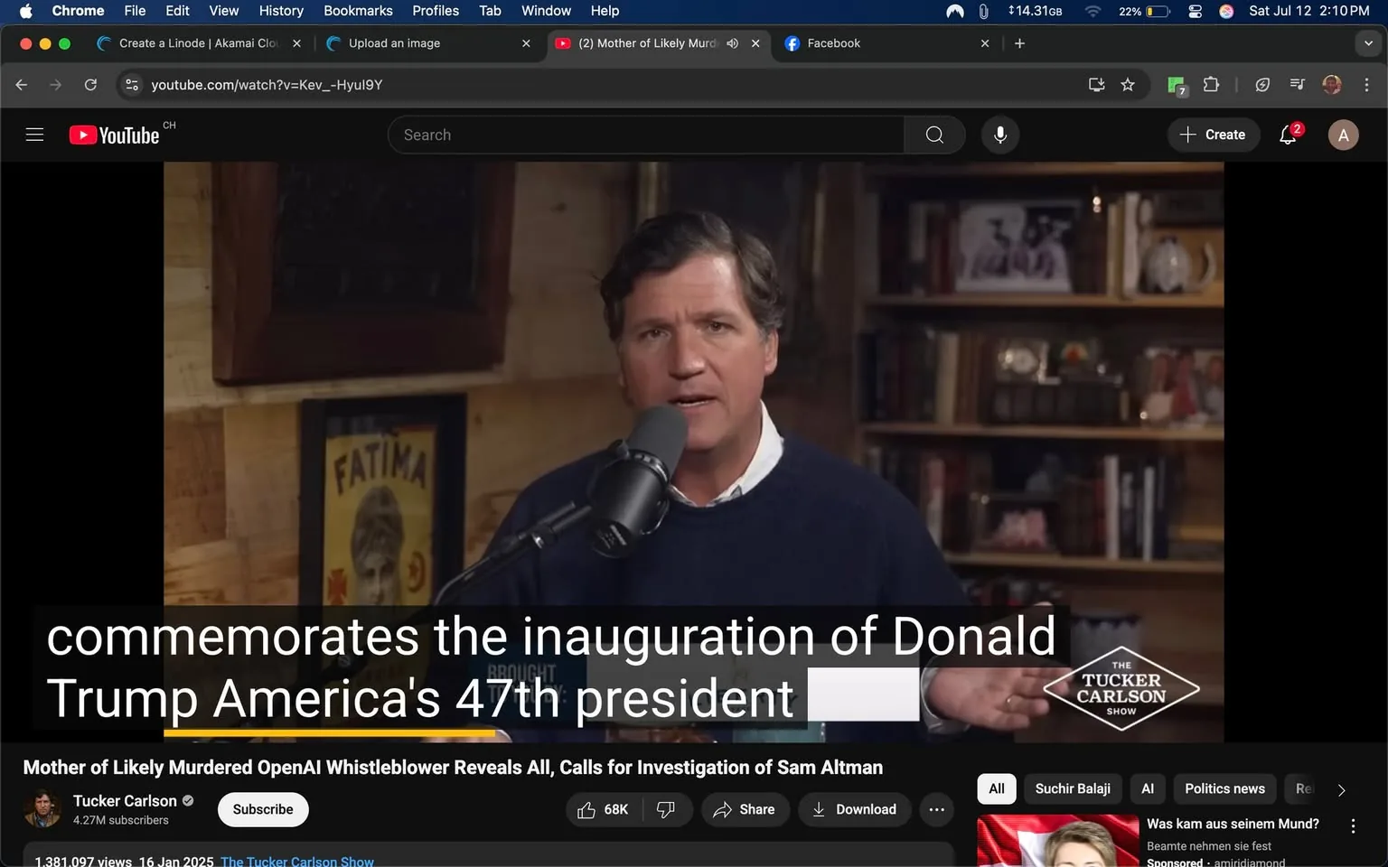Viewport: 1388px width, 867px height.
Task: Open the YouTube hamburger guide menu
Action: [34, 135]
